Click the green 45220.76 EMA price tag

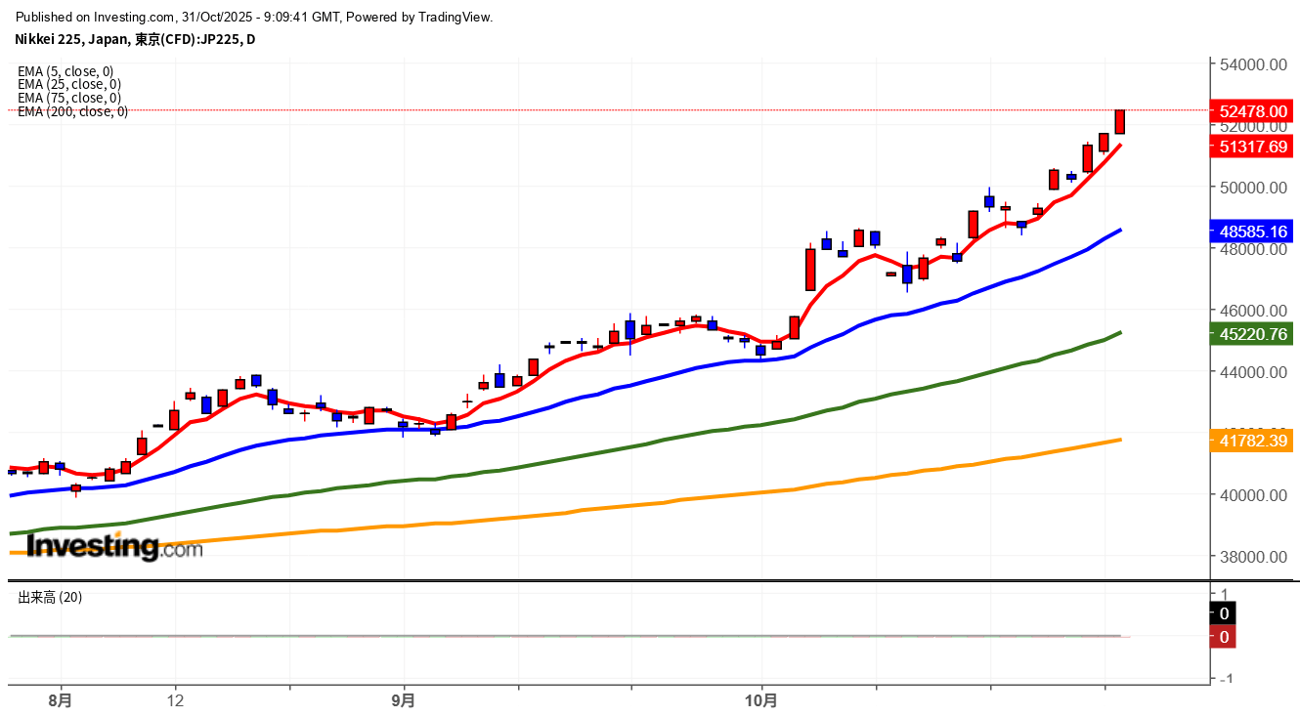(x=1252, y=334)
